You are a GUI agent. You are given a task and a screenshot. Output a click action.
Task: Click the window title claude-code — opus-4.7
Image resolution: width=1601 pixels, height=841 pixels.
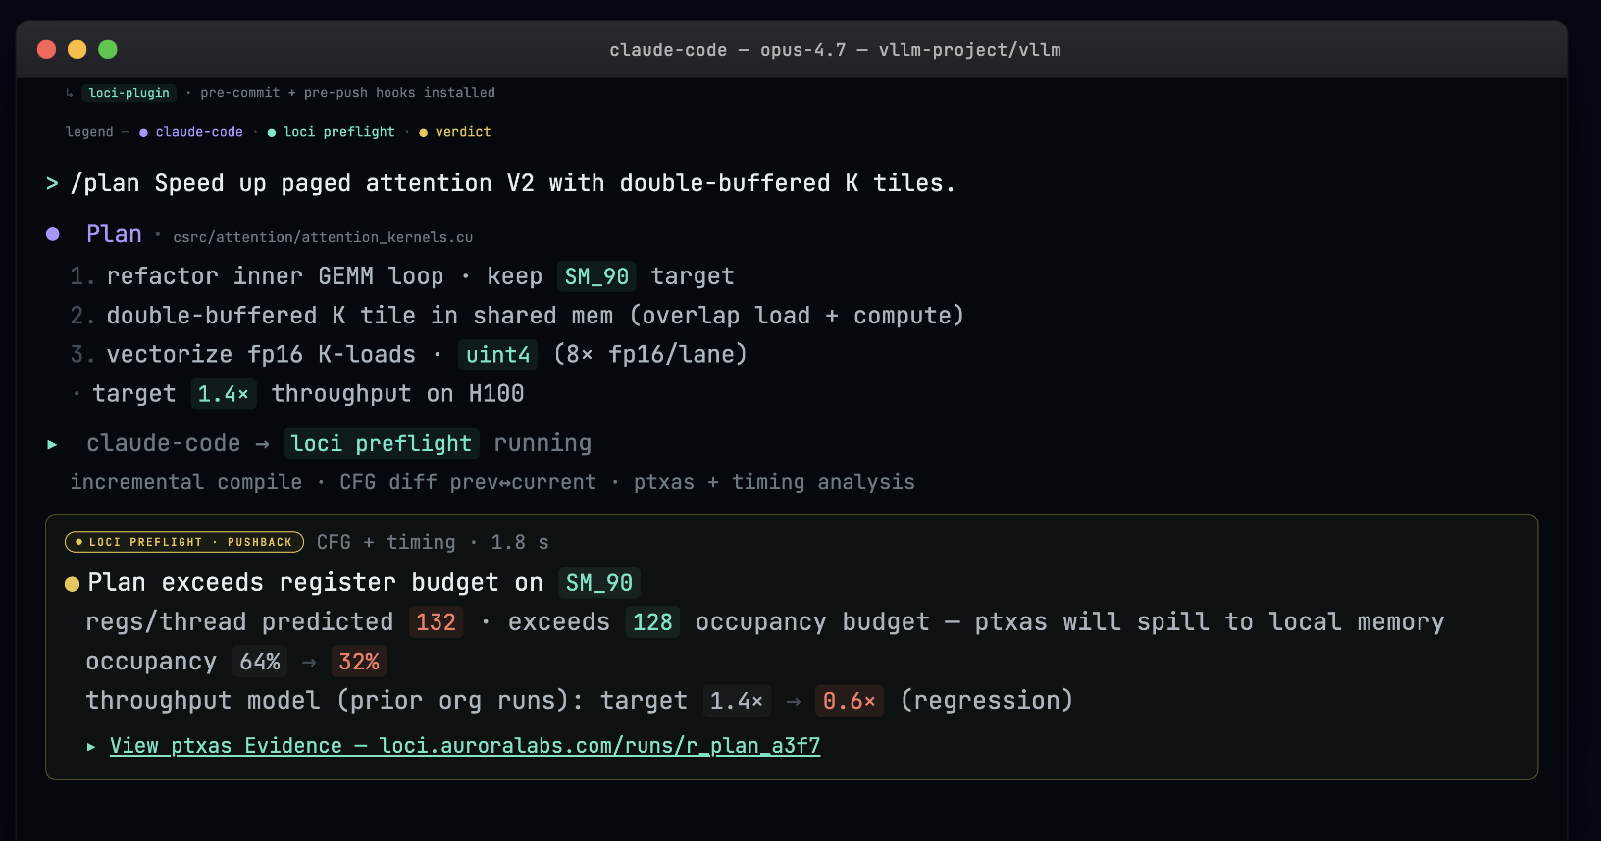click(835, 50)
